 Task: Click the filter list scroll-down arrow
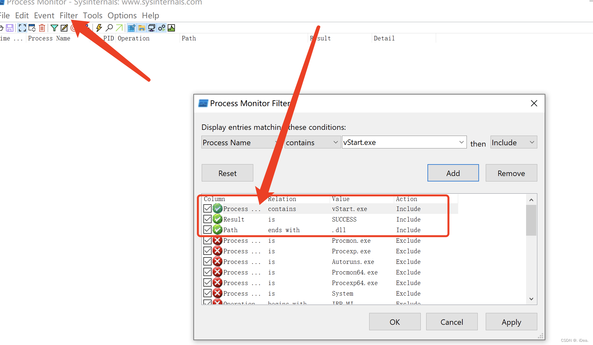pyautogui.click(x=531, y=299)
